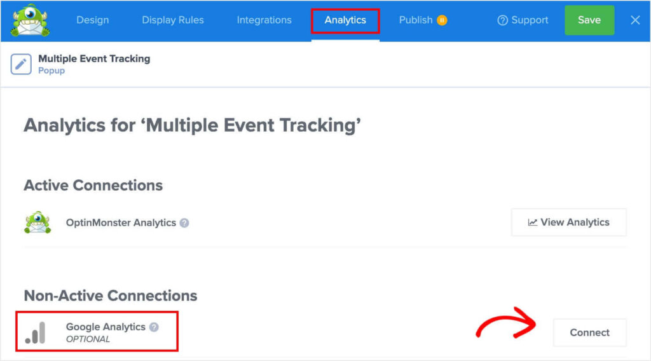This screenshot has height=361, width=651.
Task: Show help tooltip for OptinMonster Analytics
Action: point(184,223)
